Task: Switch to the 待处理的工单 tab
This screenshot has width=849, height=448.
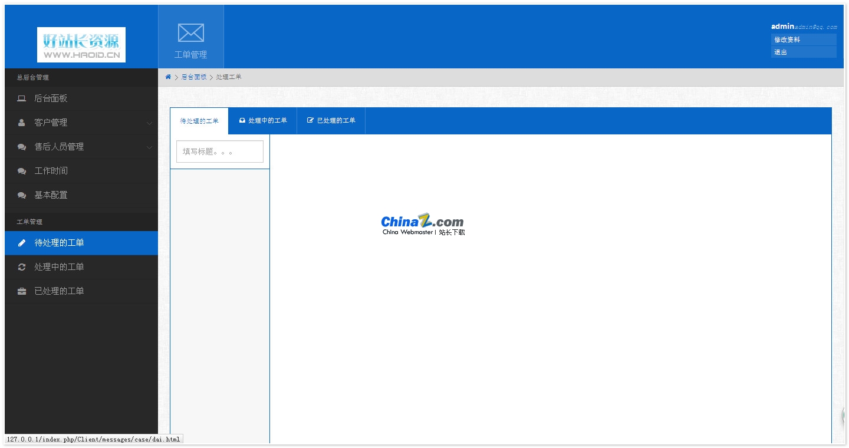Action: click(x=199, y=121)
